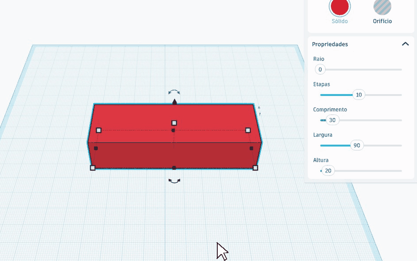This screenshot has height=261, width=417.
Task: Click the Etapas label
Action: pyautogui.click(x=322, y=84)
